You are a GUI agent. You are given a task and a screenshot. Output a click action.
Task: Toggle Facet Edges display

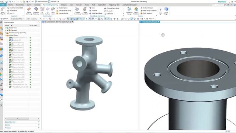pyautogui.click(x=166, y=11)
